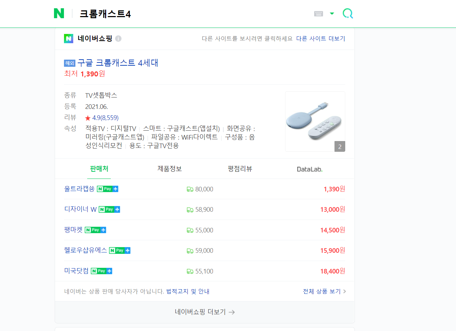Viewport: 456px width, 331px height.
Task: Open the 14,500원 price link
Action: click(333, 230)
